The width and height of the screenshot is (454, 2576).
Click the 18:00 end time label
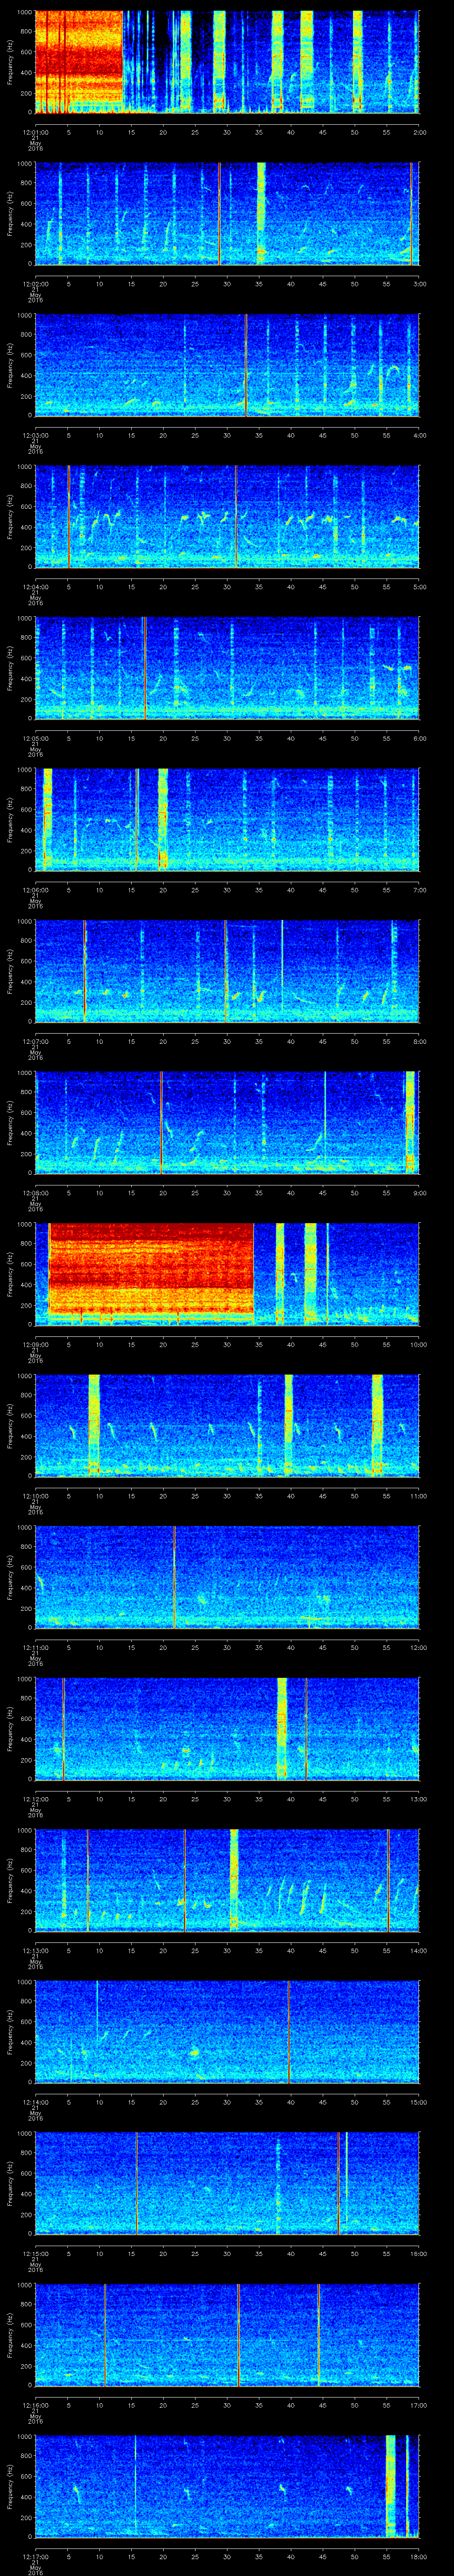pyautogui.click(x=418, y=2556)
